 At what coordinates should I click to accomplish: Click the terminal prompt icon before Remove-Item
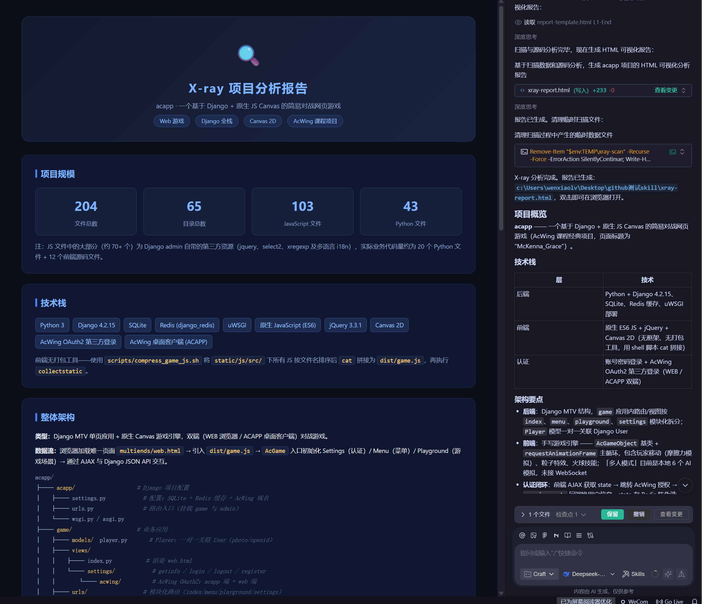point(524,152)
